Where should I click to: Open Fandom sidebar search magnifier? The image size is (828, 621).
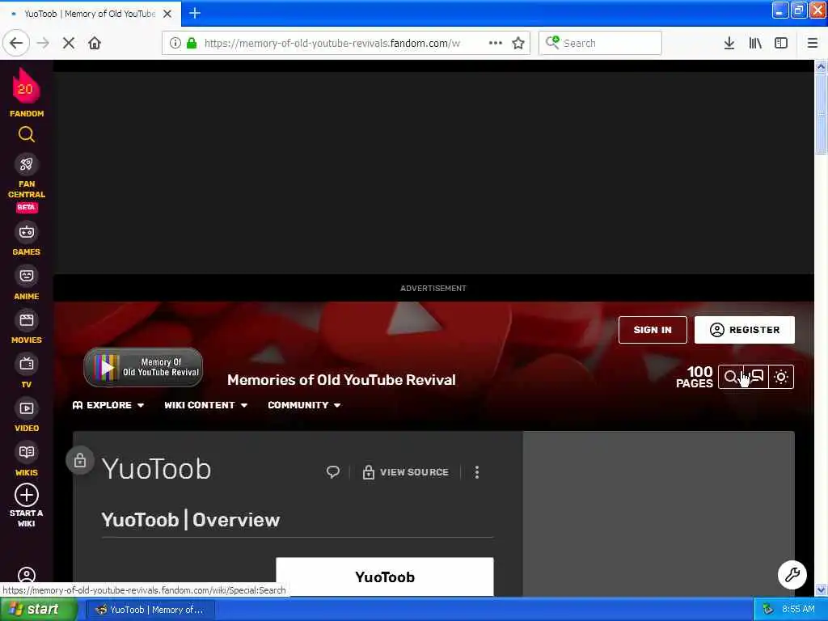click(27, 135)
